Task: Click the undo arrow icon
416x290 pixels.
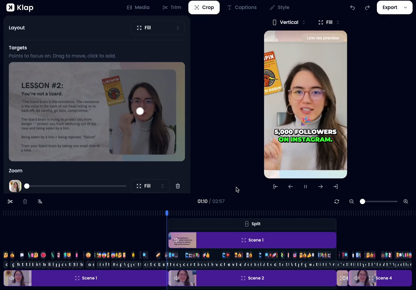Action: 352,8
